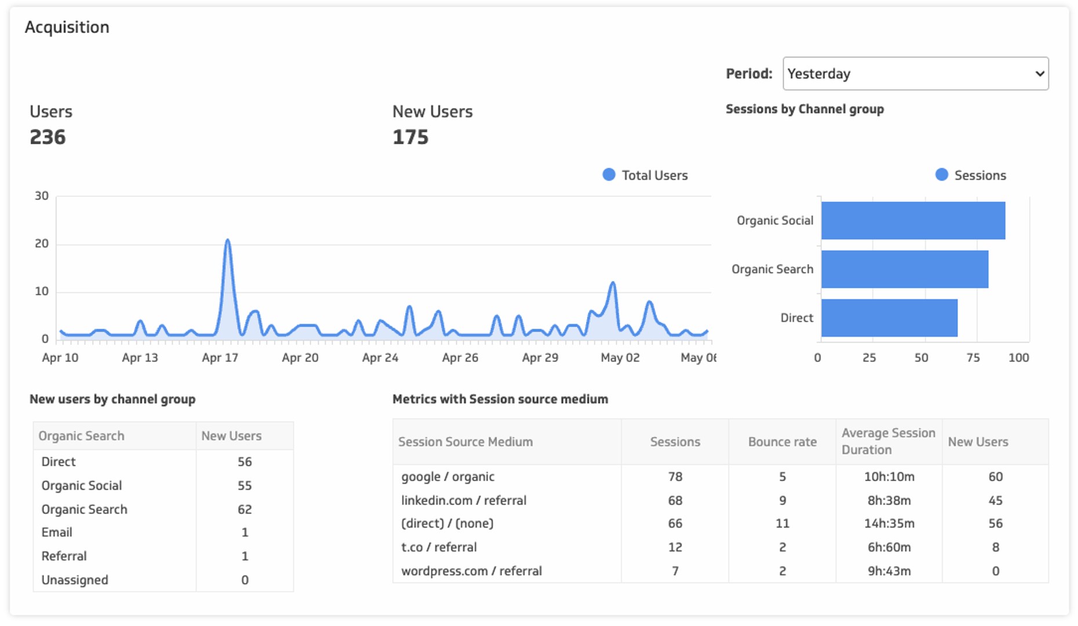
Task: Click the blue Total Users legend dot
Action: pyautogui.click(x=609, y=174)
